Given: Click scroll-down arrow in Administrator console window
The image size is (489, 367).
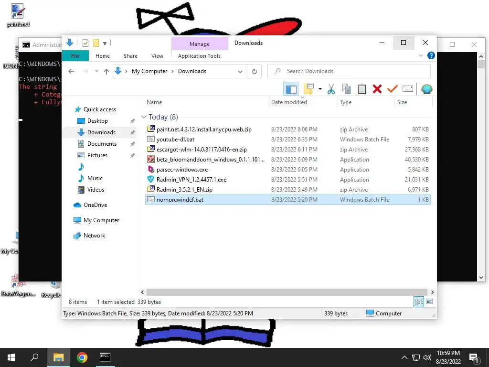Looking at the screenshot, I should click(x=481, y=278).
